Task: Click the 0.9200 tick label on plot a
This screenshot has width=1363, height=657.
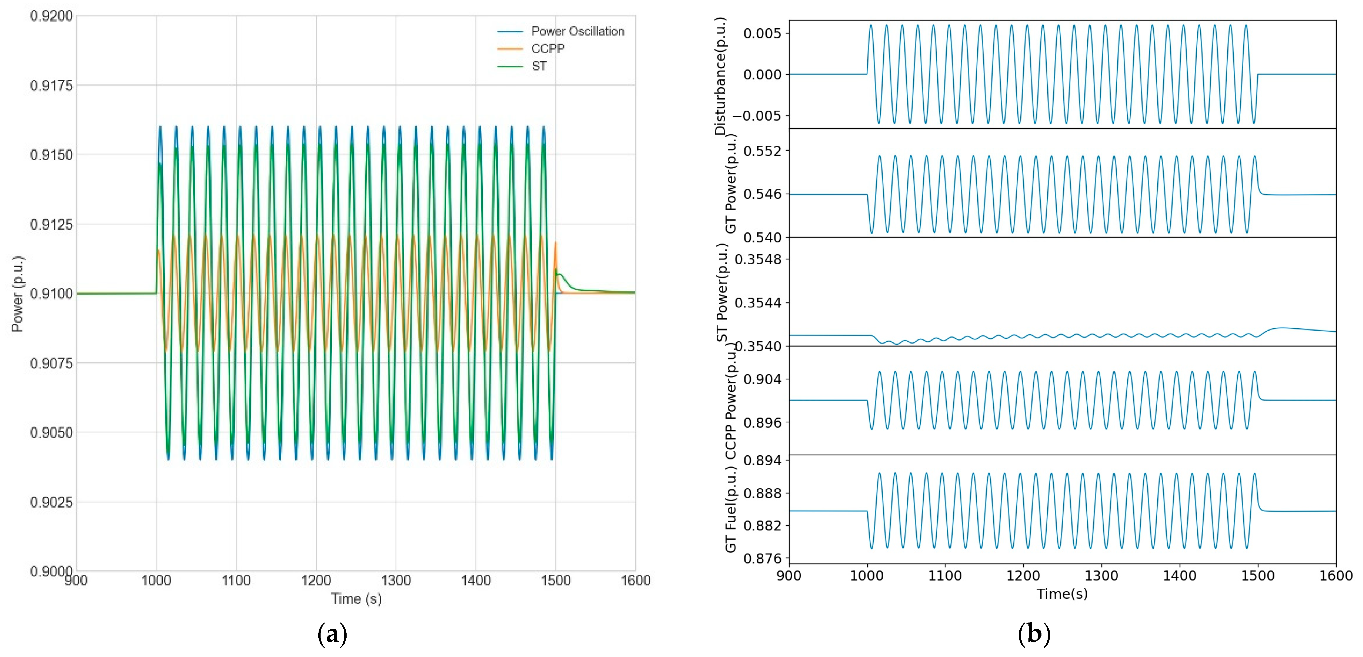Action: (x=51, y=16)
